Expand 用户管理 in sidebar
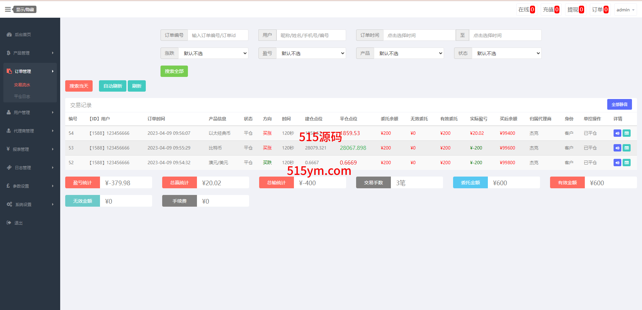 click(x=30, y=112)
